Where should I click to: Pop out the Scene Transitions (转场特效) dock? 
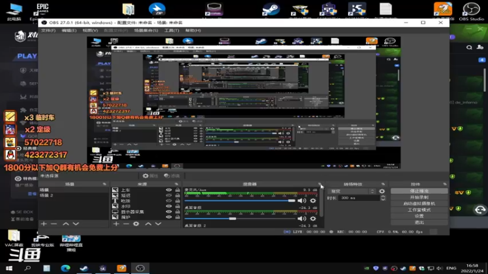(383, 184)
